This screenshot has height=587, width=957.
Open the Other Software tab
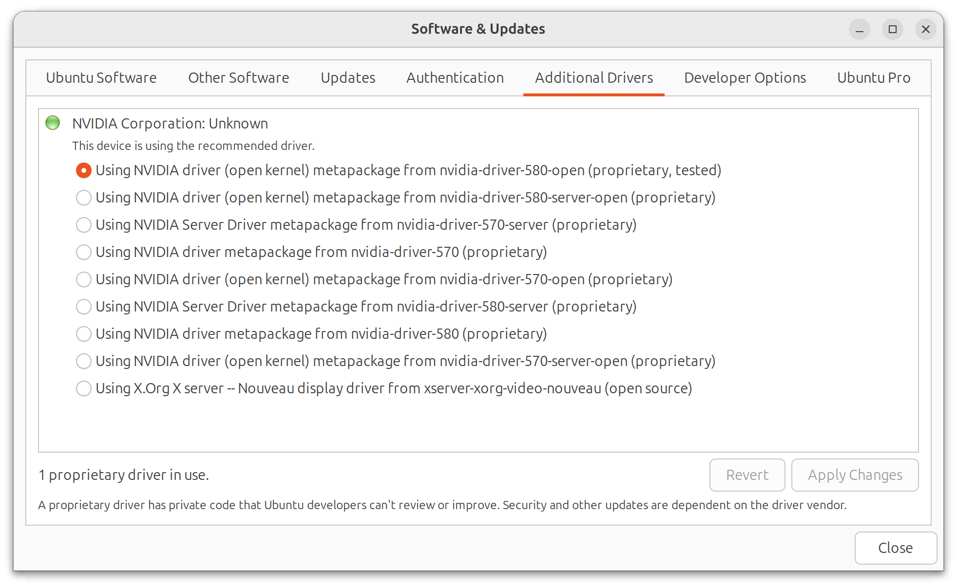tap(238, 77)
